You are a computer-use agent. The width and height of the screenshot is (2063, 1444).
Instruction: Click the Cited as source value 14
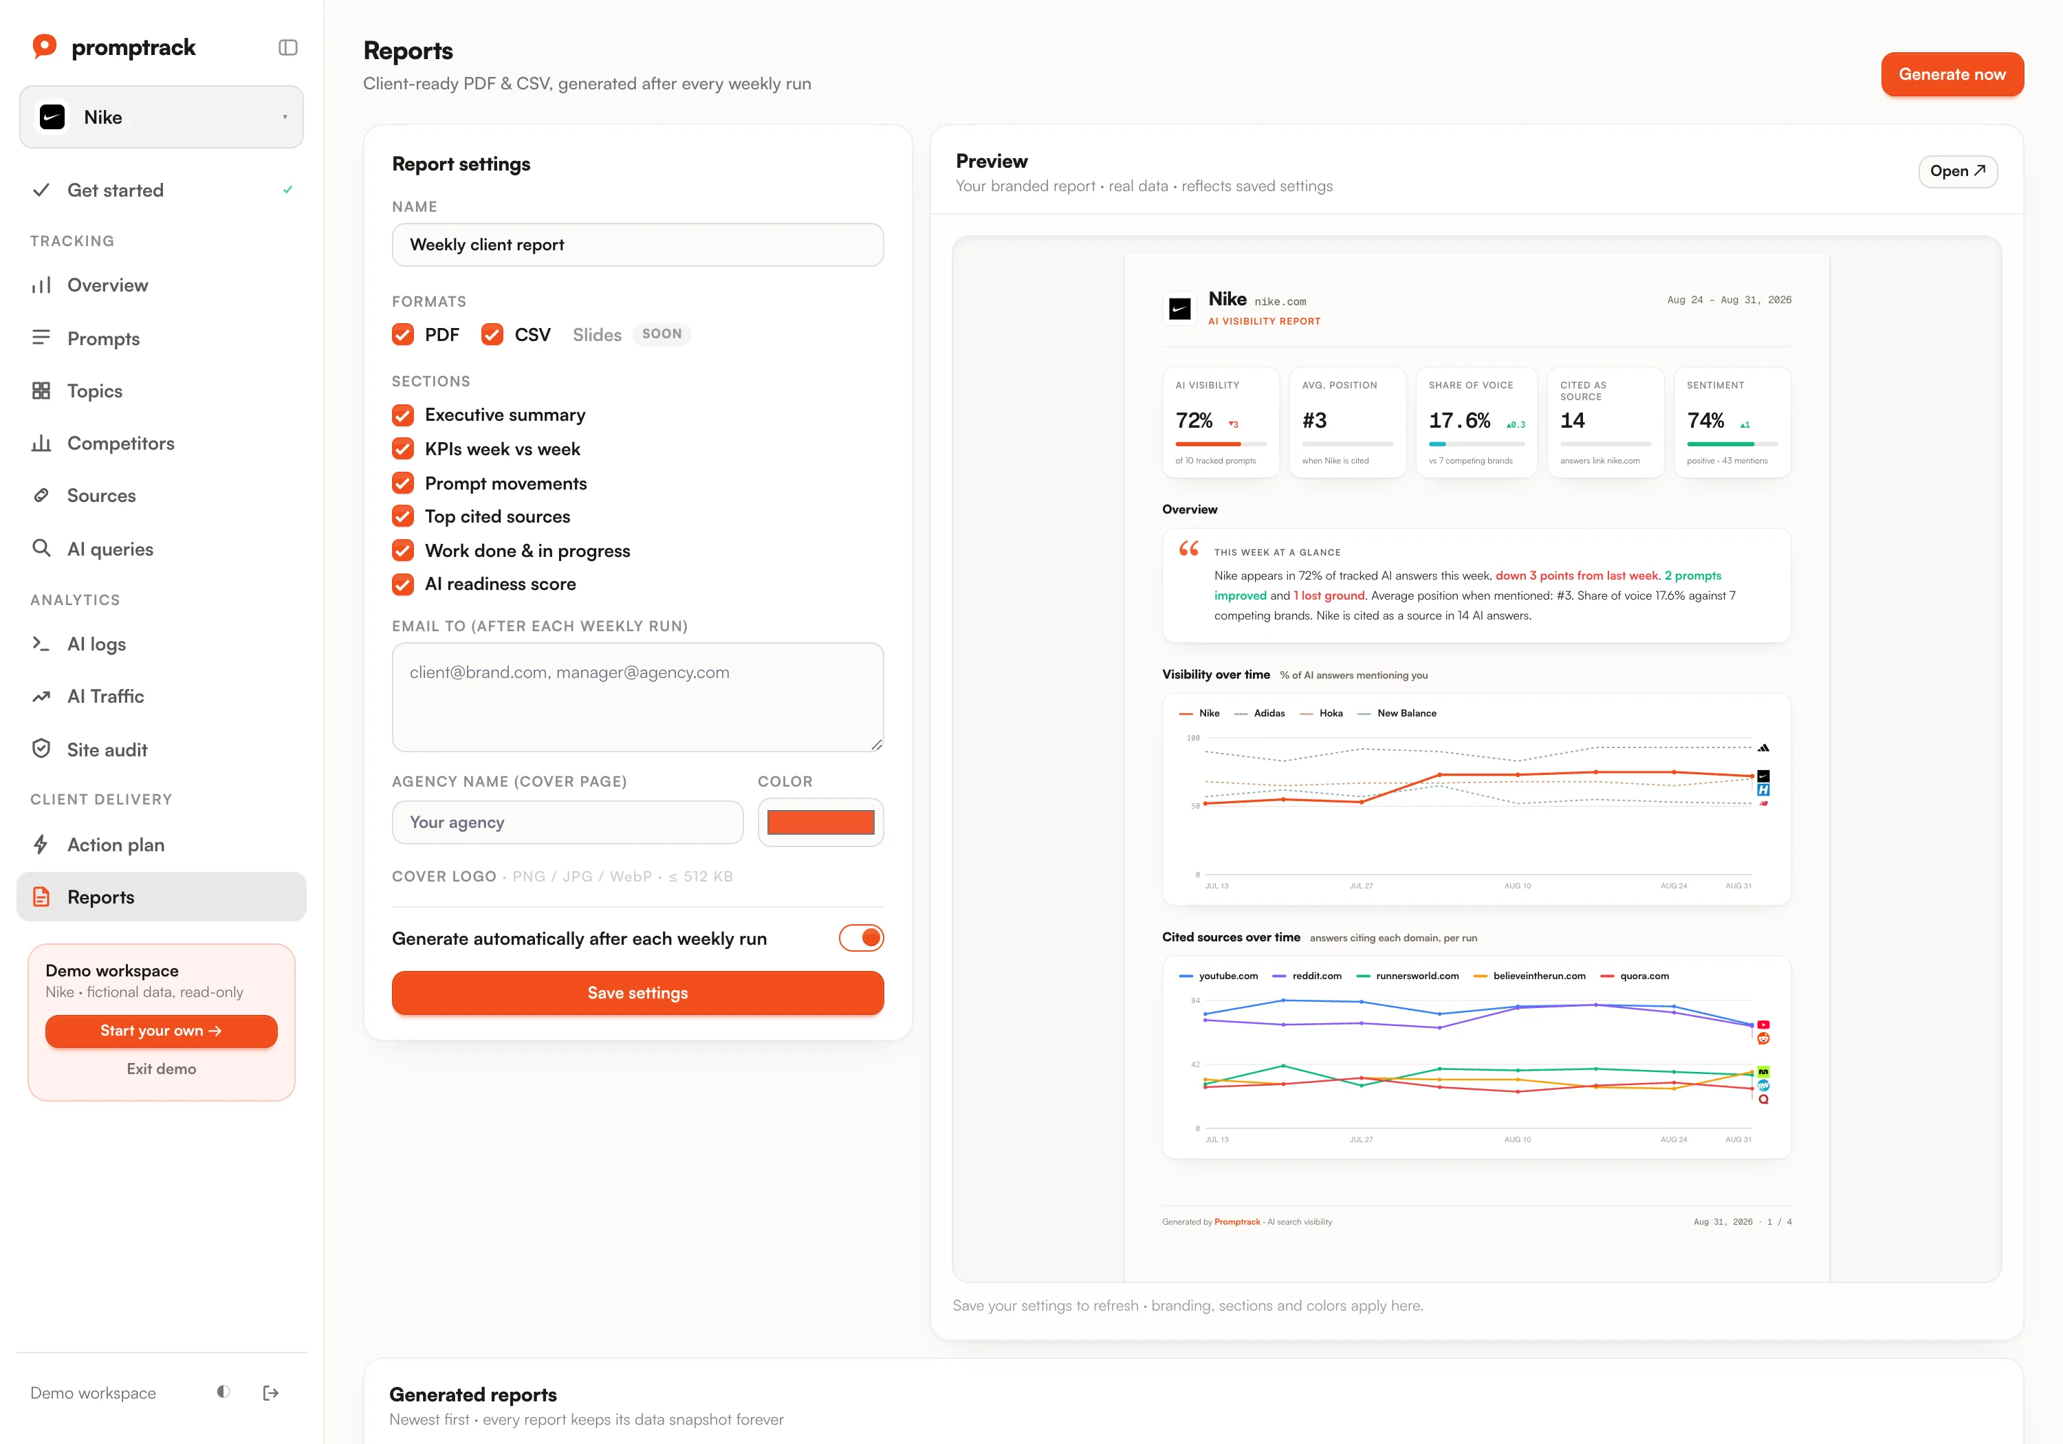click(1573, 421)
